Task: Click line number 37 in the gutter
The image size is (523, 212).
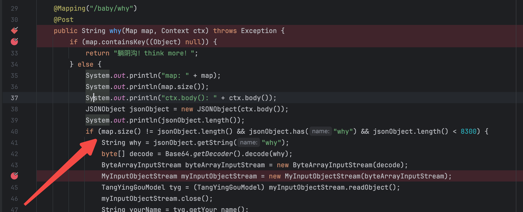Action: coord(14,98)
